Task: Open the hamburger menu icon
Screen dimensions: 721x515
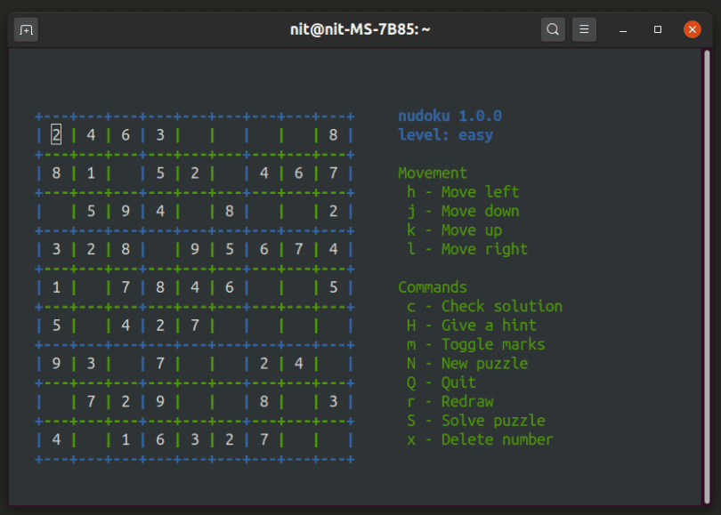Action: [x=584, y=28]
